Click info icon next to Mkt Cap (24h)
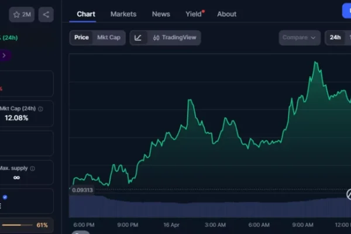The image size is (351, 234). point(40,109)
